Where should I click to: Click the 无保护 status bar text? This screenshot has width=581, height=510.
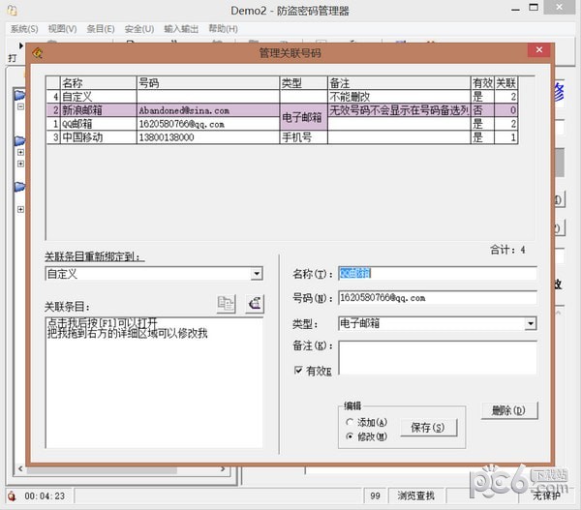(x=546, y=495)
